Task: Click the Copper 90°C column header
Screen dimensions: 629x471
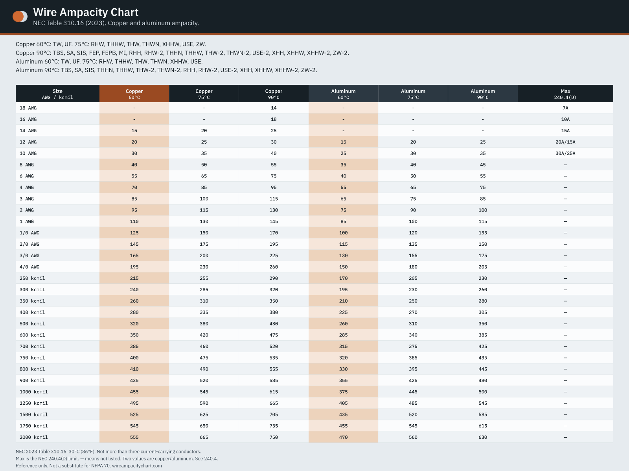Action: pos(274,94)
